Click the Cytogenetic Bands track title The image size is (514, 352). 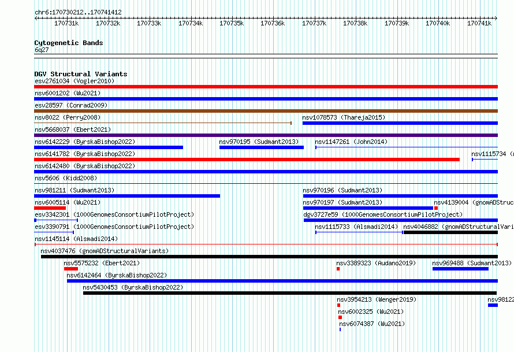coord(69,43)
